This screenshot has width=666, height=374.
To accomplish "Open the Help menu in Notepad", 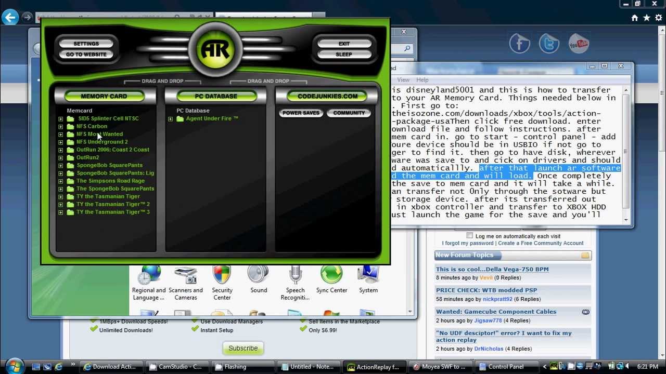I will (422, 80).
